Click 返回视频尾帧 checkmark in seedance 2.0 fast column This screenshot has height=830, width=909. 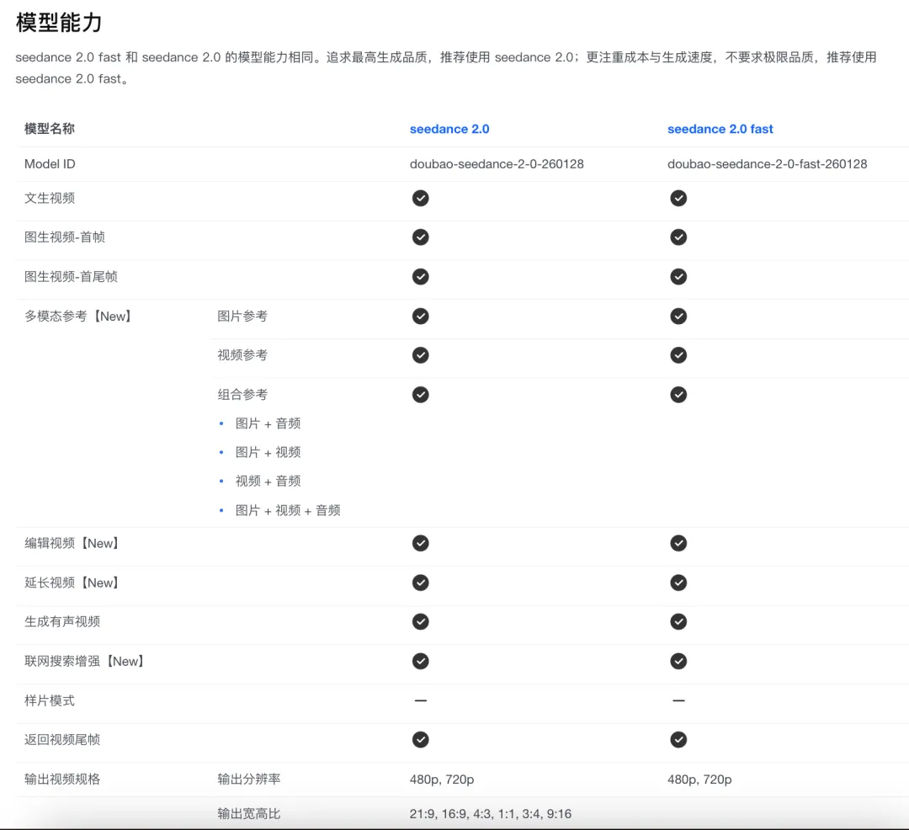(678, 740)
